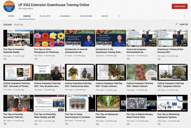
Task: Open Cultivar Evaluation: Sakata Cultivars thumbnail
Action: coord(142,72)
